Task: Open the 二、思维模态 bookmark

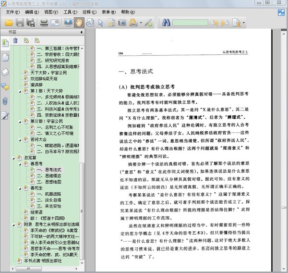Action: coord(52,176)
